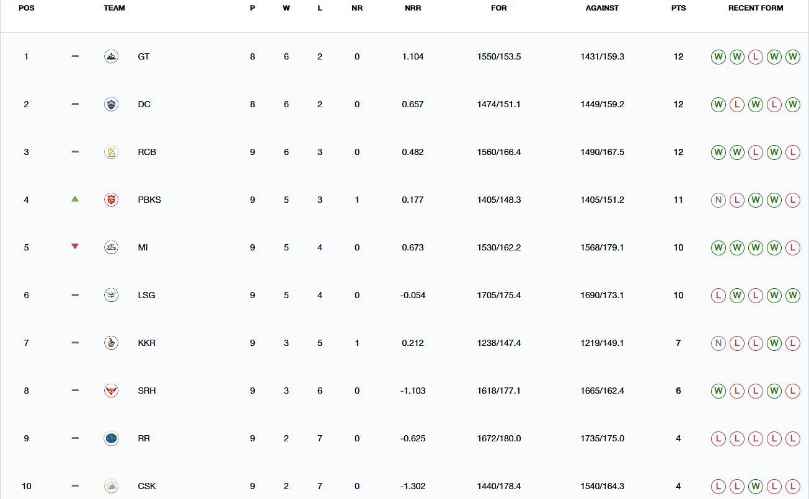Click the P column header
This screenshot has width=809, height=499.
[252, 8]
